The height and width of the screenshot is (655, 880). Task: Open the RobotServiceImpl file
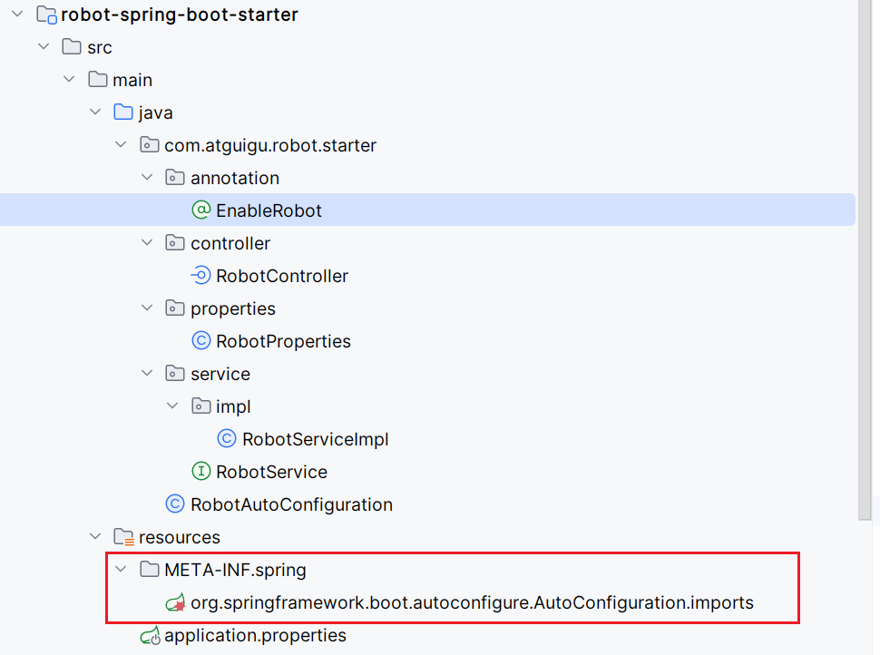pos(315,439)
